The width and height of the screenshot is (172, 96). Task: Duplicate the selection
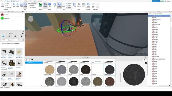(8, 7)
